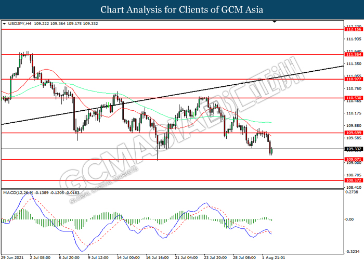Screen dimensions: 364x260
Task: Click the 28 Jul 08:00 time label
Action: coord(244,257)
